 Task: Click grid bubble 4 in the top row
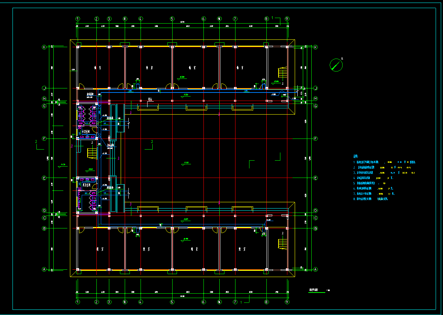(x=141, y=18)
